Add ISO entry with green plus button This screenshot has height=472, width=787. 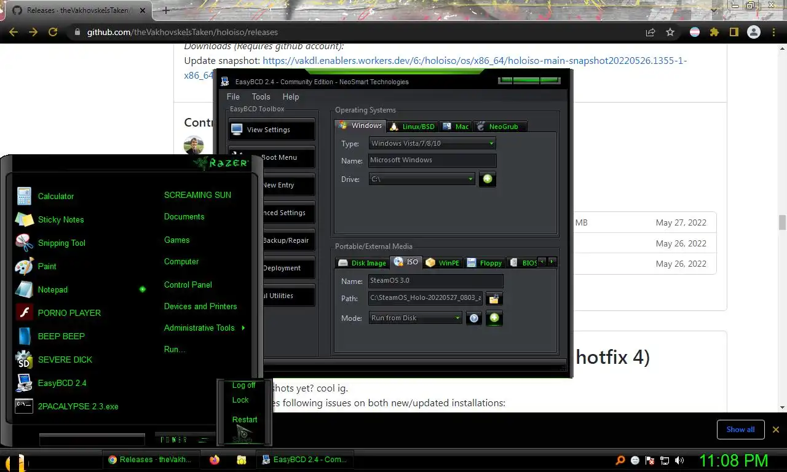pyautogui.click(x=494, y=318)
